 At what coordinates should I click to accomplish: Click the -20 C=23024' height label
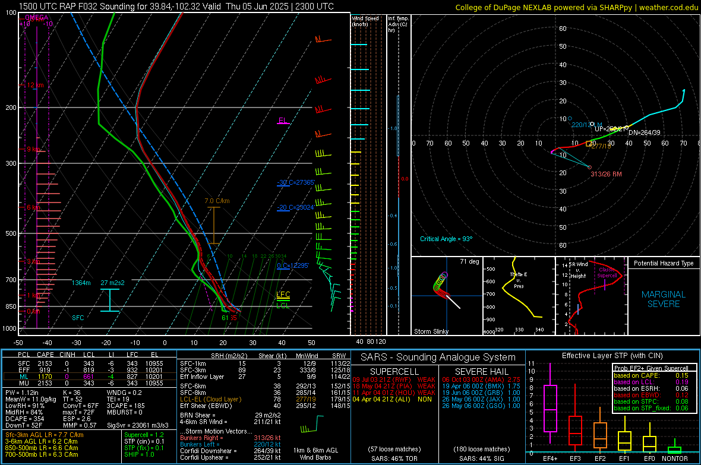295,207
